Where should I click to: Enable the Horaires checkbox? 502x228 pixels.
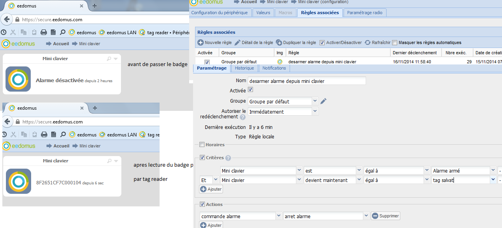202,145
